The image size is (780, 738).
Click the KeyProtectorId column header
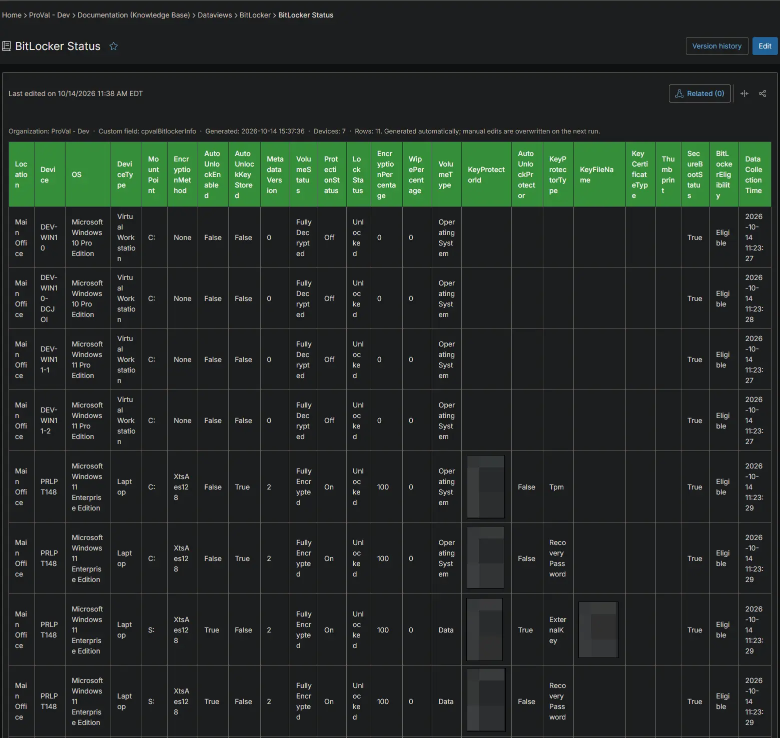point(486,174)
